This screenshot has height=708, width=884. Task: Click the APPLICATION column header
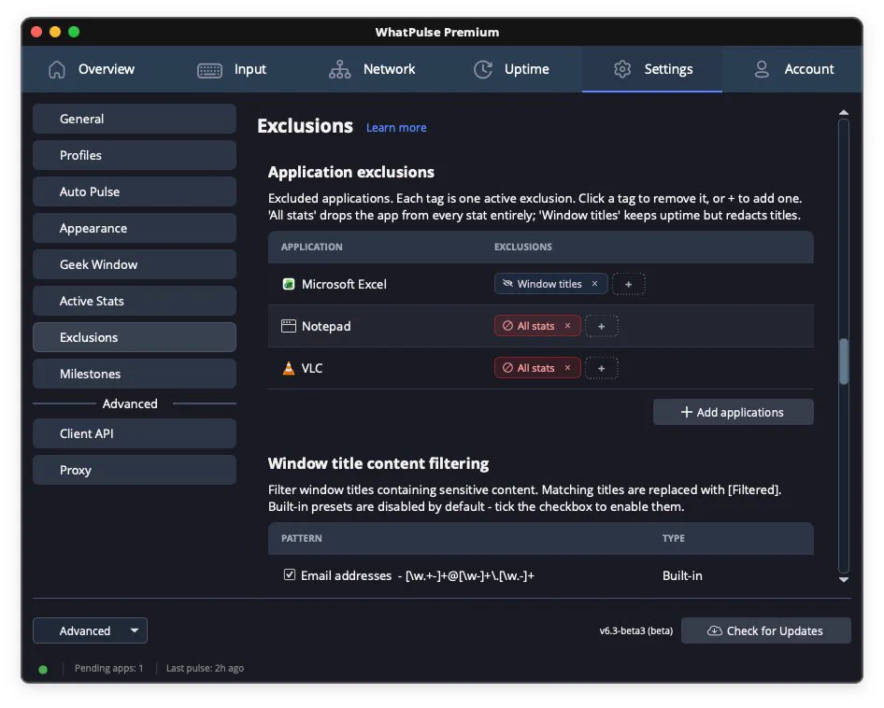click(312, 247)
